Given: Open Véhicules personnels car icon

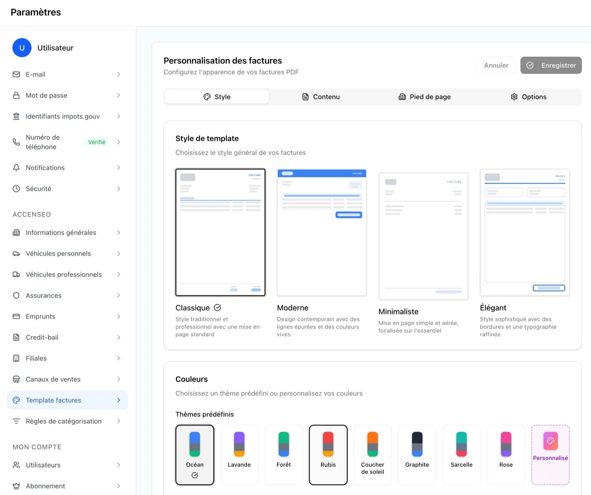Looking at the screenshot, I should [16, 253].
